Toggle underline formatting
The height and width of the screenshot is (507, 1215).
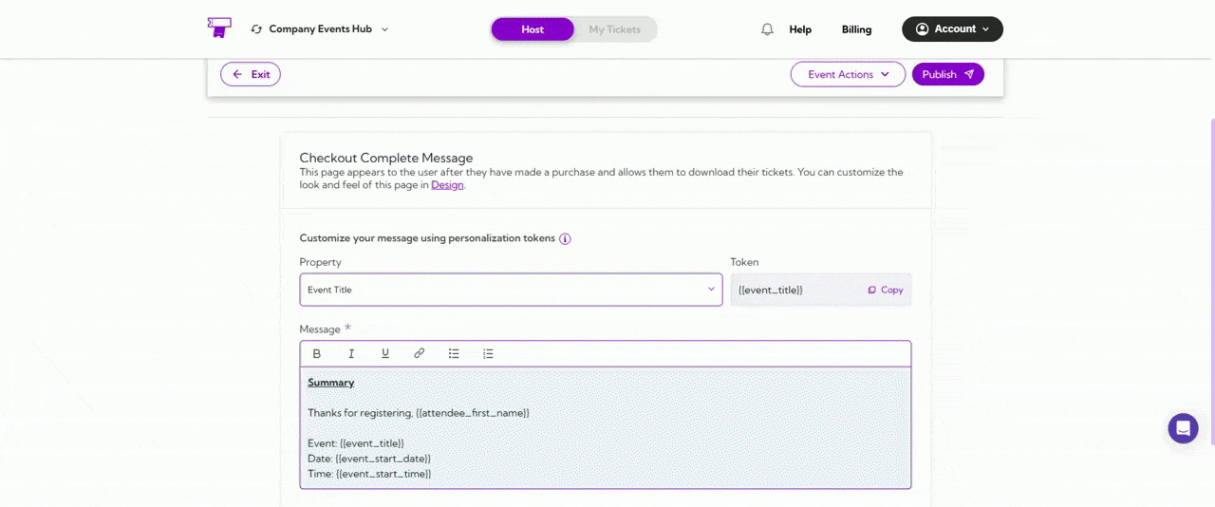tap(385, 353)
